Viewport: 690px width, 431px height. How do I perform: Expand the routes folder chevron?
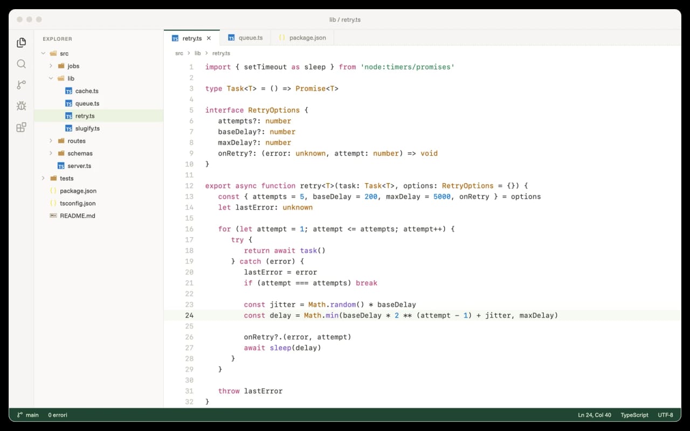point(51,141)
